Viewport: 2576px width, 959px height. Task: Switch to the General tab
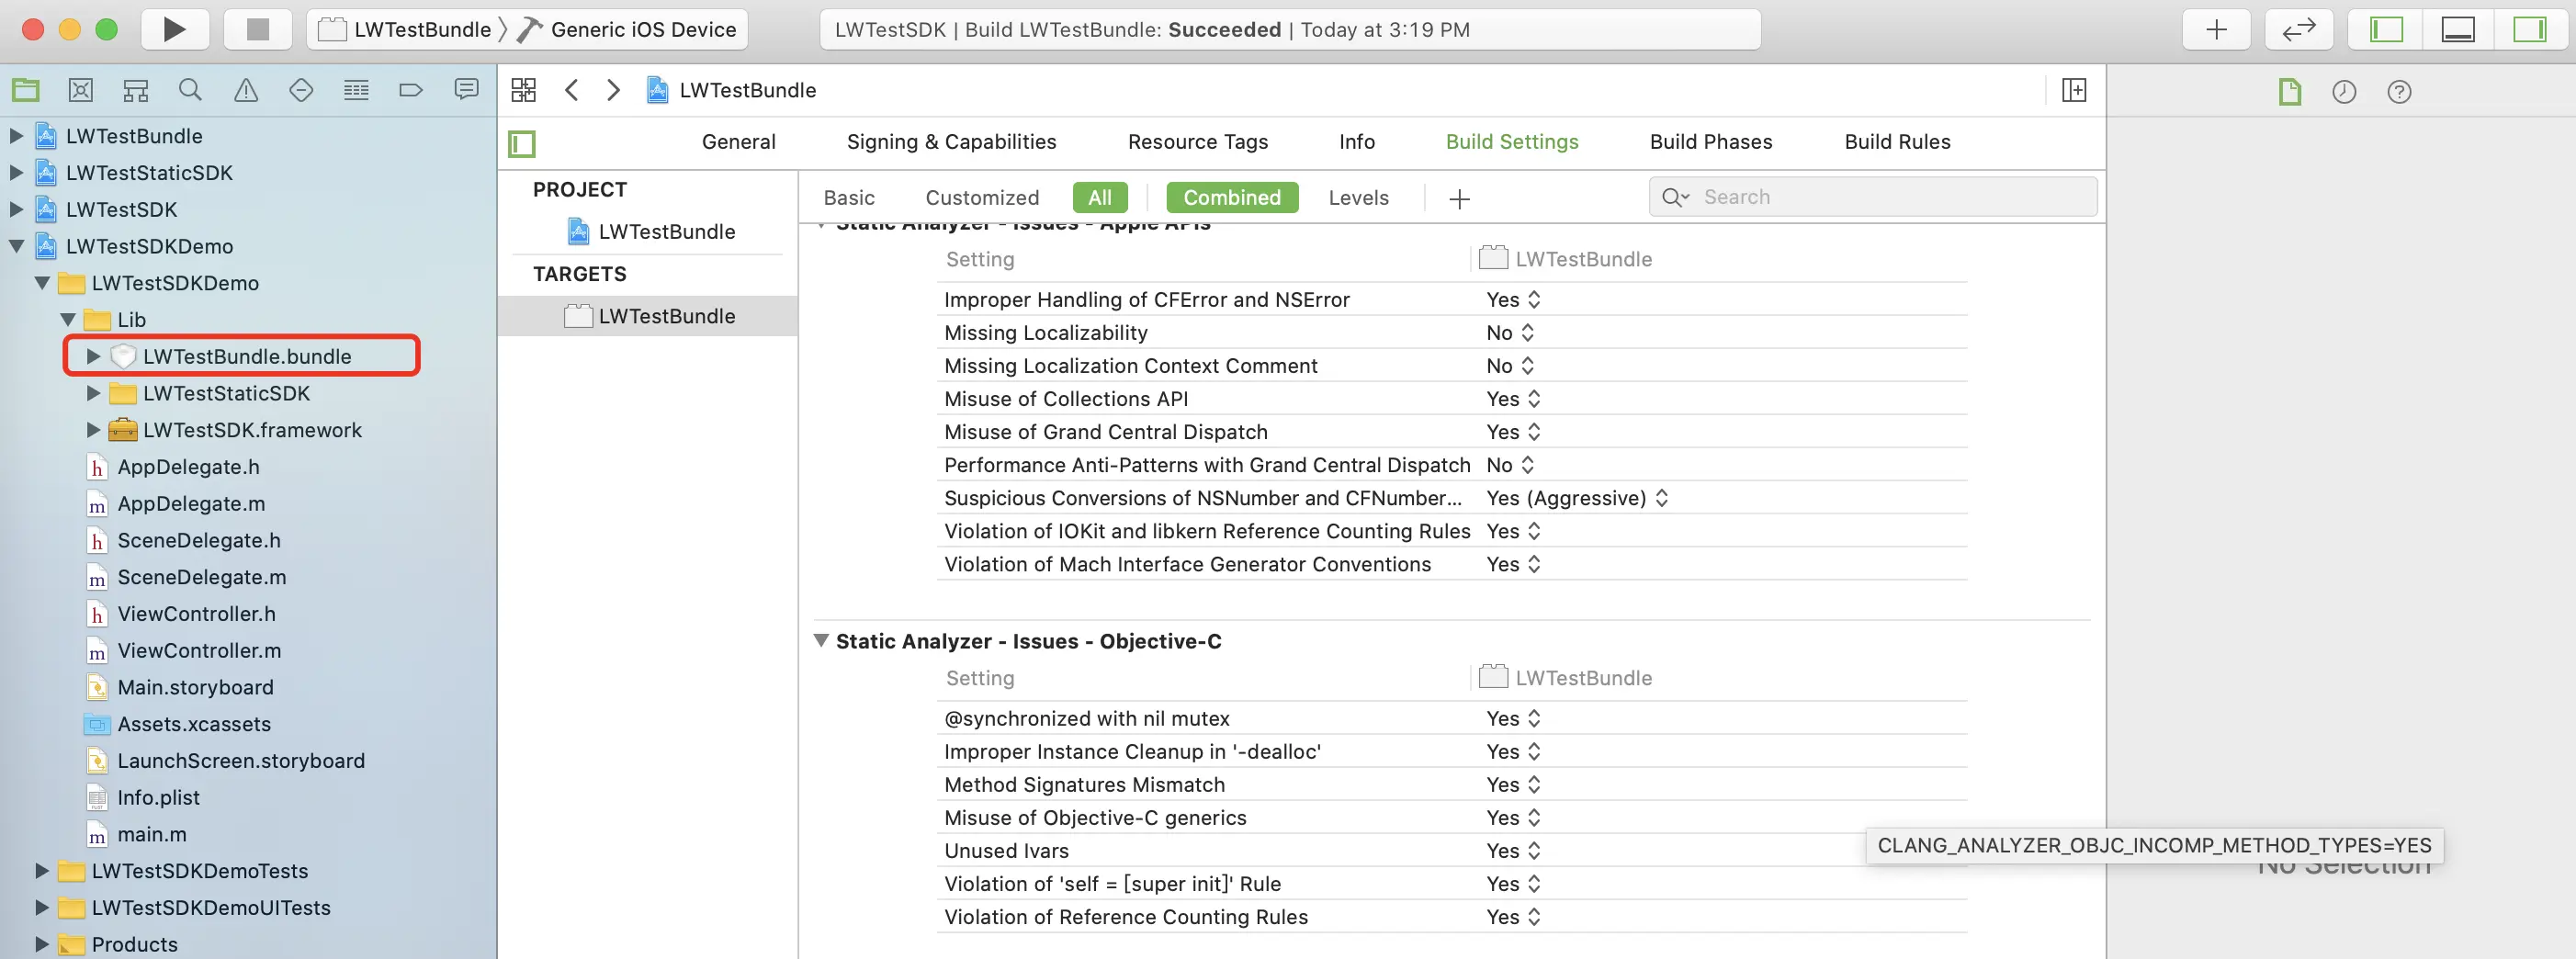739,142
